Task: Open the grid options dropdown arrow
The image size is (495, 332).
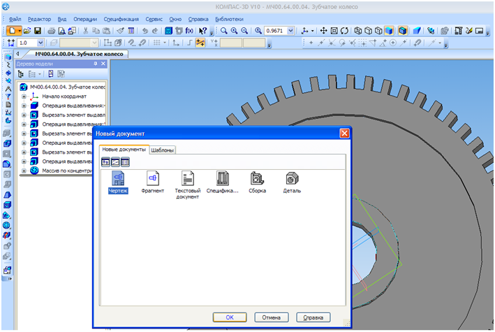Action: pyautogui.click(x=165, y=43)
